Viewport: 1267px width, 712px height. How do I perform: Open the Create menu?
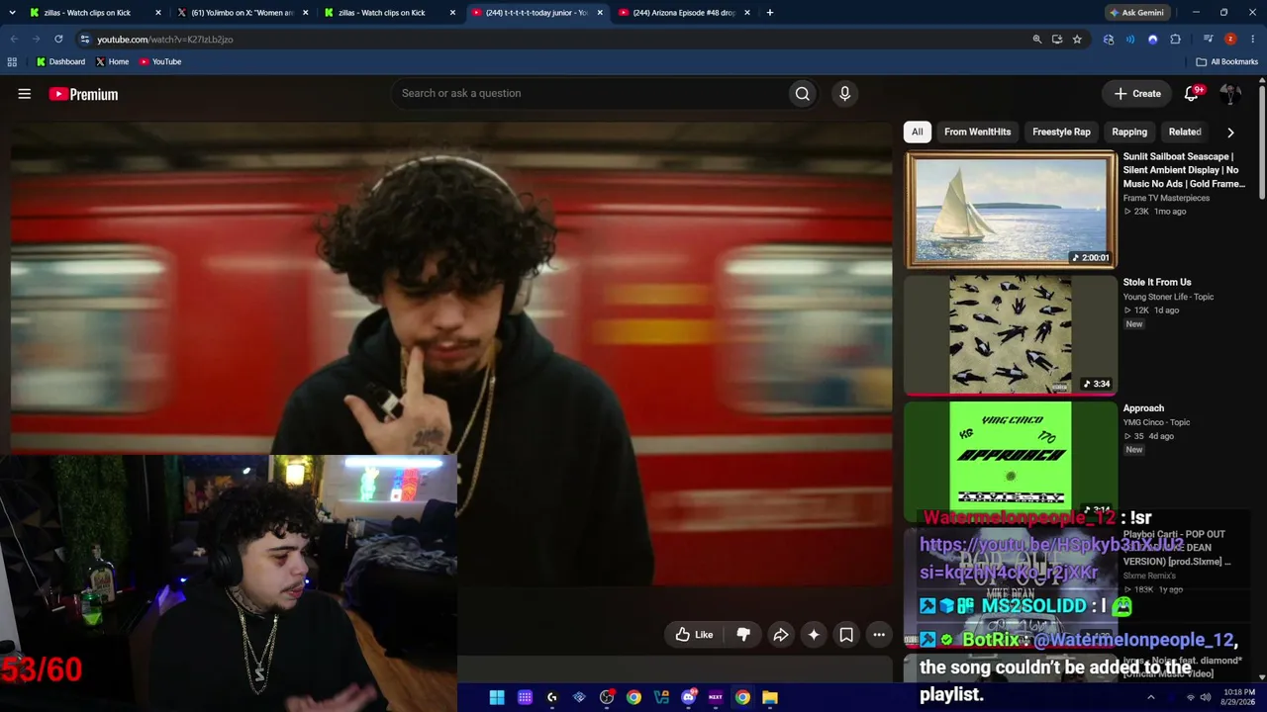pos(1137,93)
